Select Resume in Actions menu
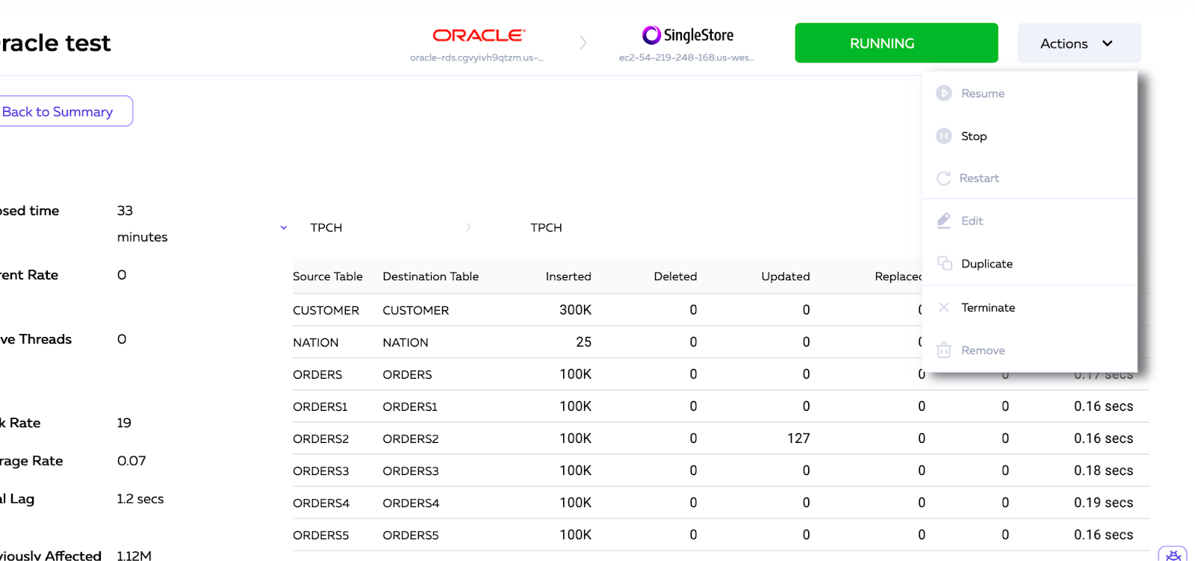 1030,93
